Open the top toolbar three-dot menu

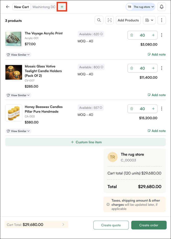[162, 20]
